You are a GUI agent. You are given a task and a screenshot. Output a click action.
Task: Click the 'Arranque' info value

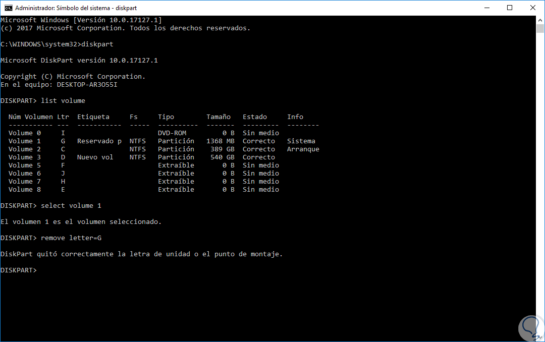click(303, 149)
